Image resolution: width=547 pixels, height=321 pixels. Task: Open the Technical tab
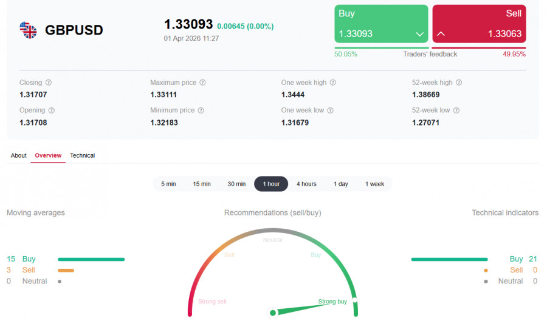(x=82, y=155)
